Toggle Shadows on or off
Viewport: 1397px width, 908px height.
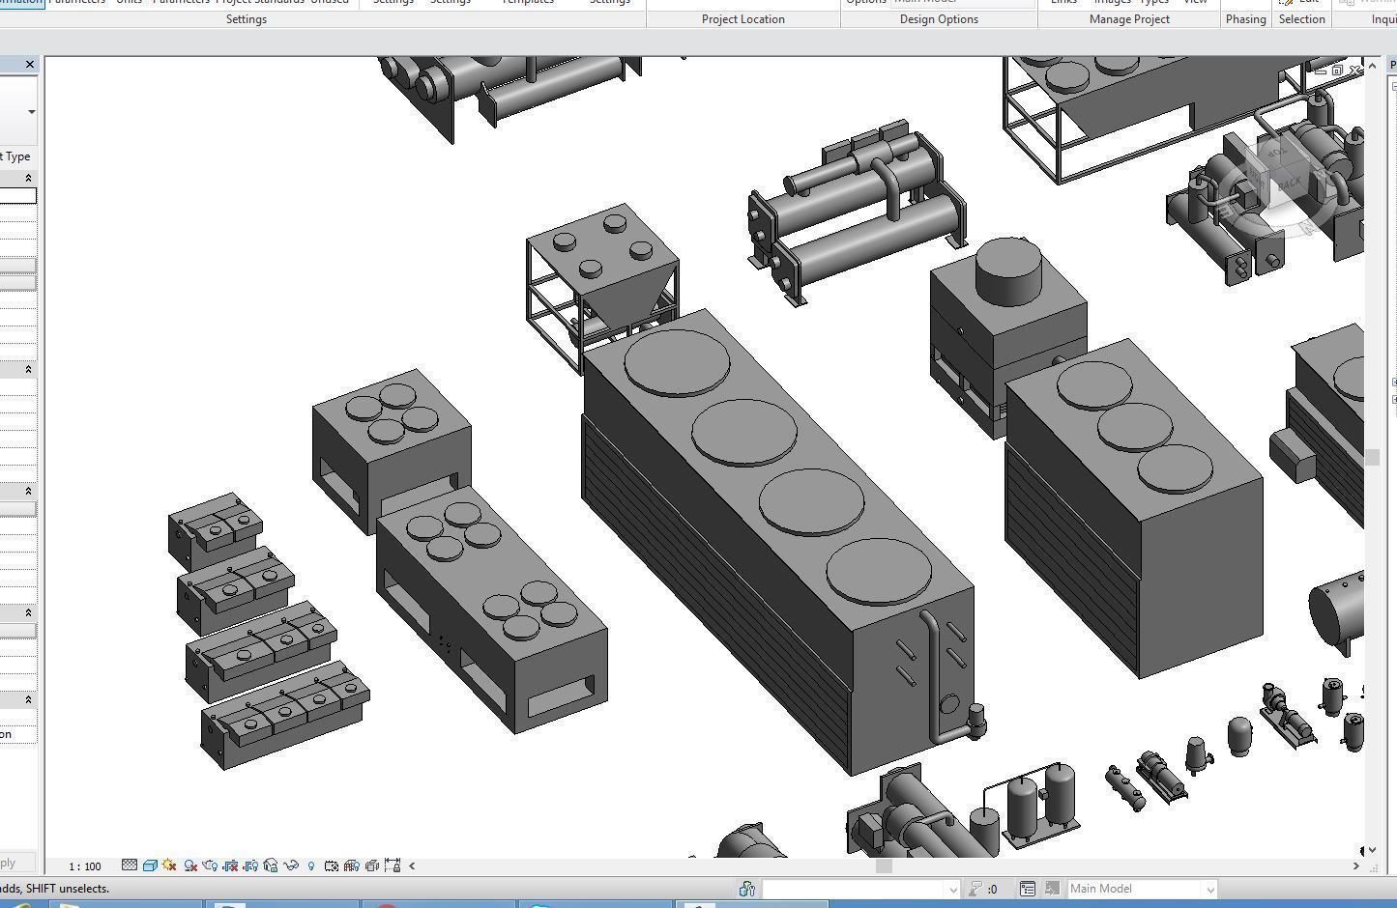[189, 865]
